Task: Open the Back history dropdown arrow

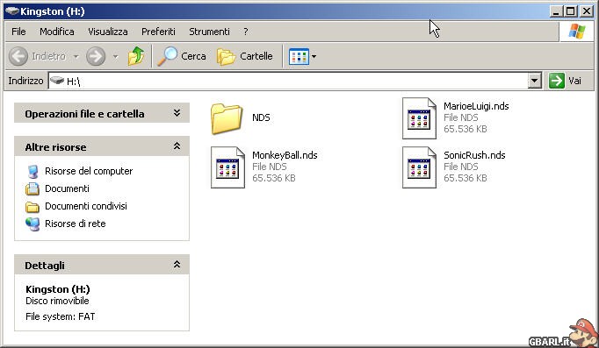Action: 76,56
